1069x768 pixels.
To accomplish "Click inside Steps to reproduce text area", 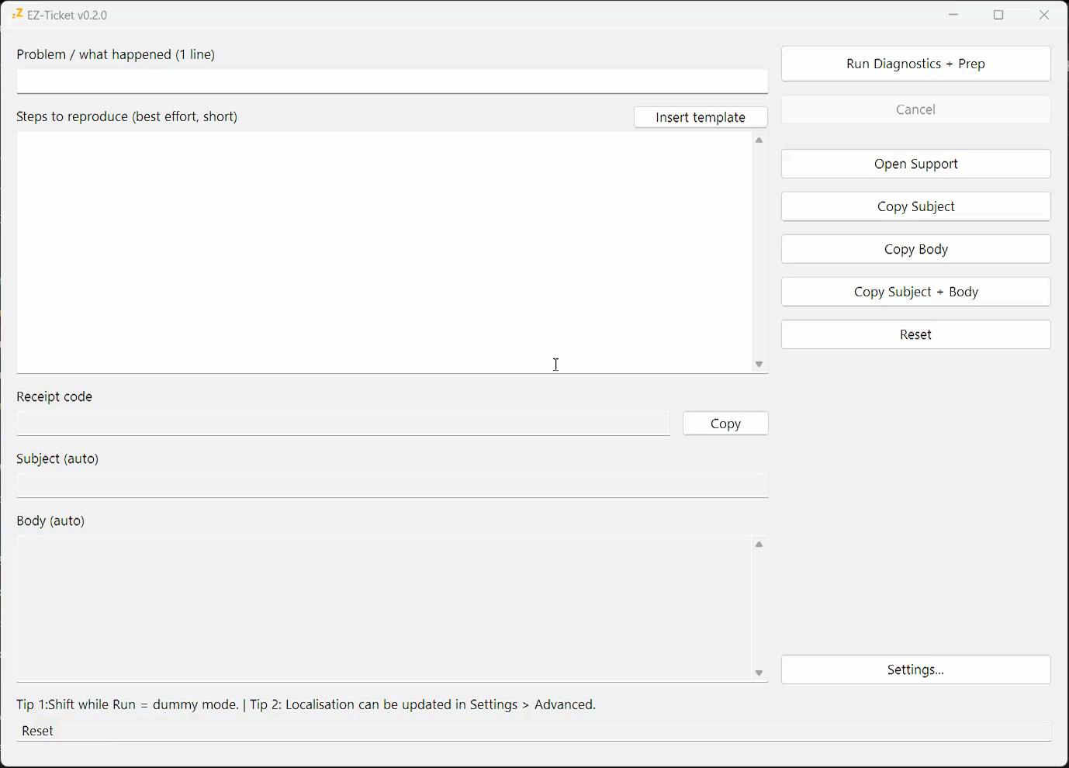I will click(384, 252).
